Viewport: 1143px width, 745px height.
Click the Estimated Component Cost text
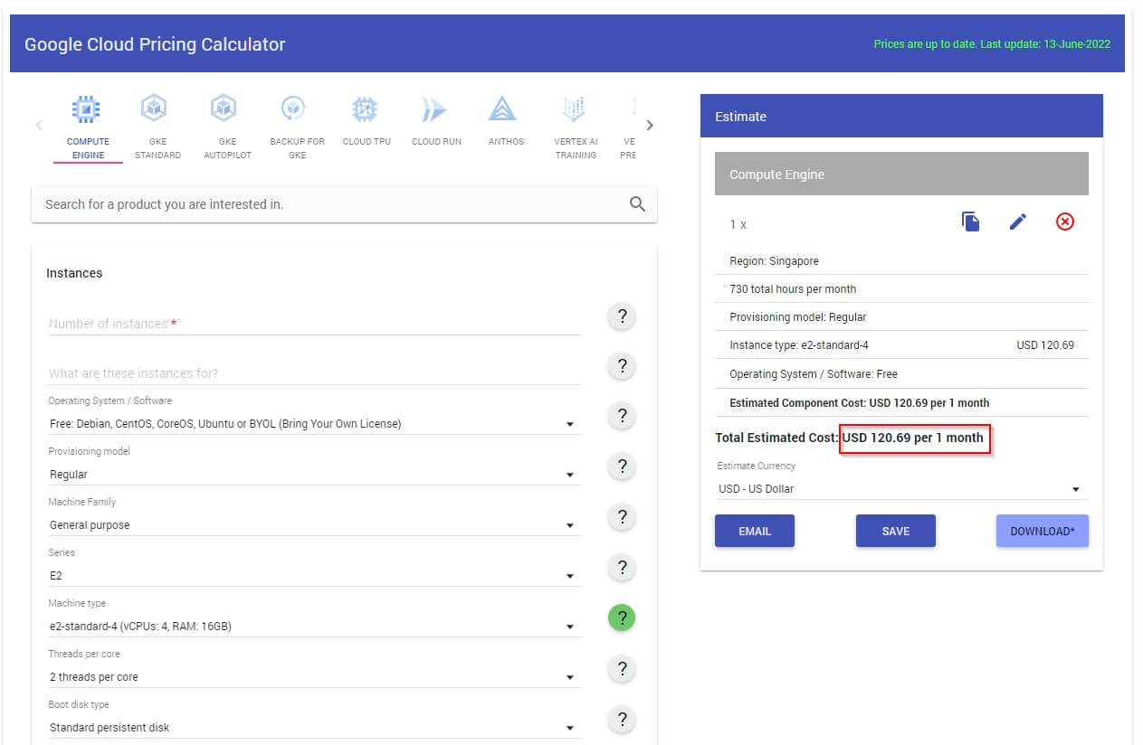click(x=859, y=402)
